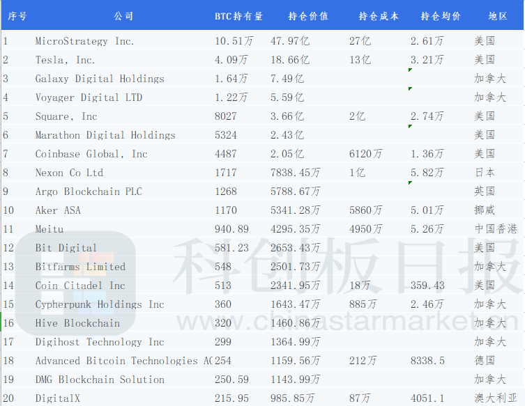Viewport: 525px width, 406px height.
Task: Click Square, Inc's 2亿 cost cell
Action: tap(357, 116)
